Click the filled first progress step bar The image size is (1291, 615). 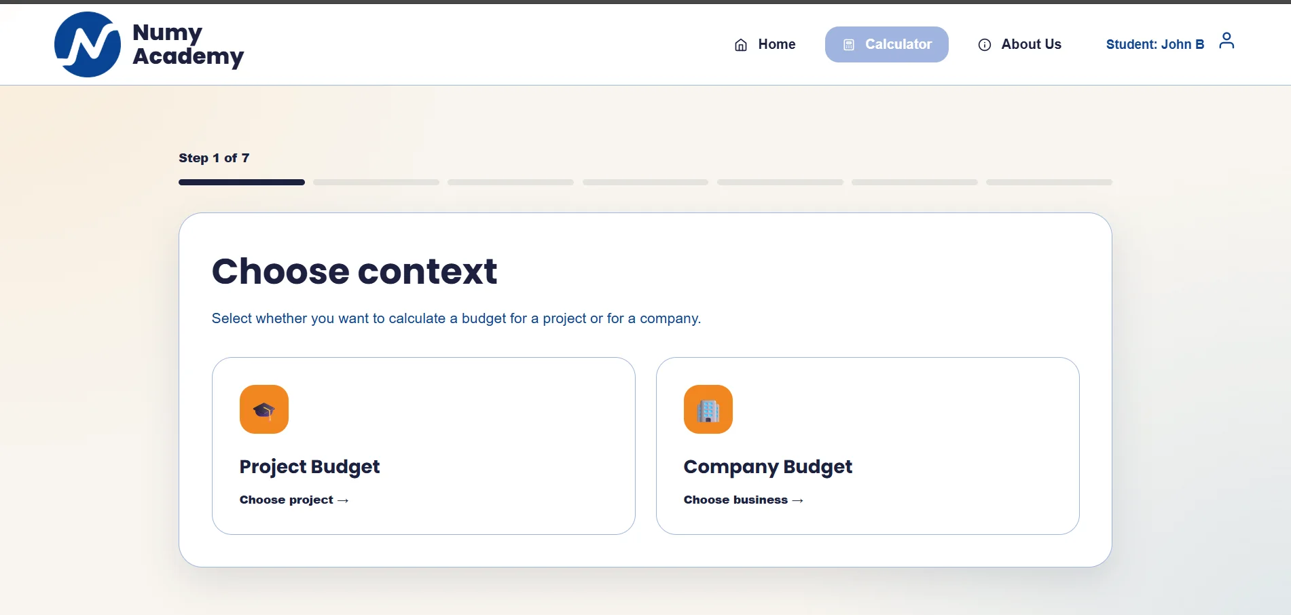pos(242,182)
